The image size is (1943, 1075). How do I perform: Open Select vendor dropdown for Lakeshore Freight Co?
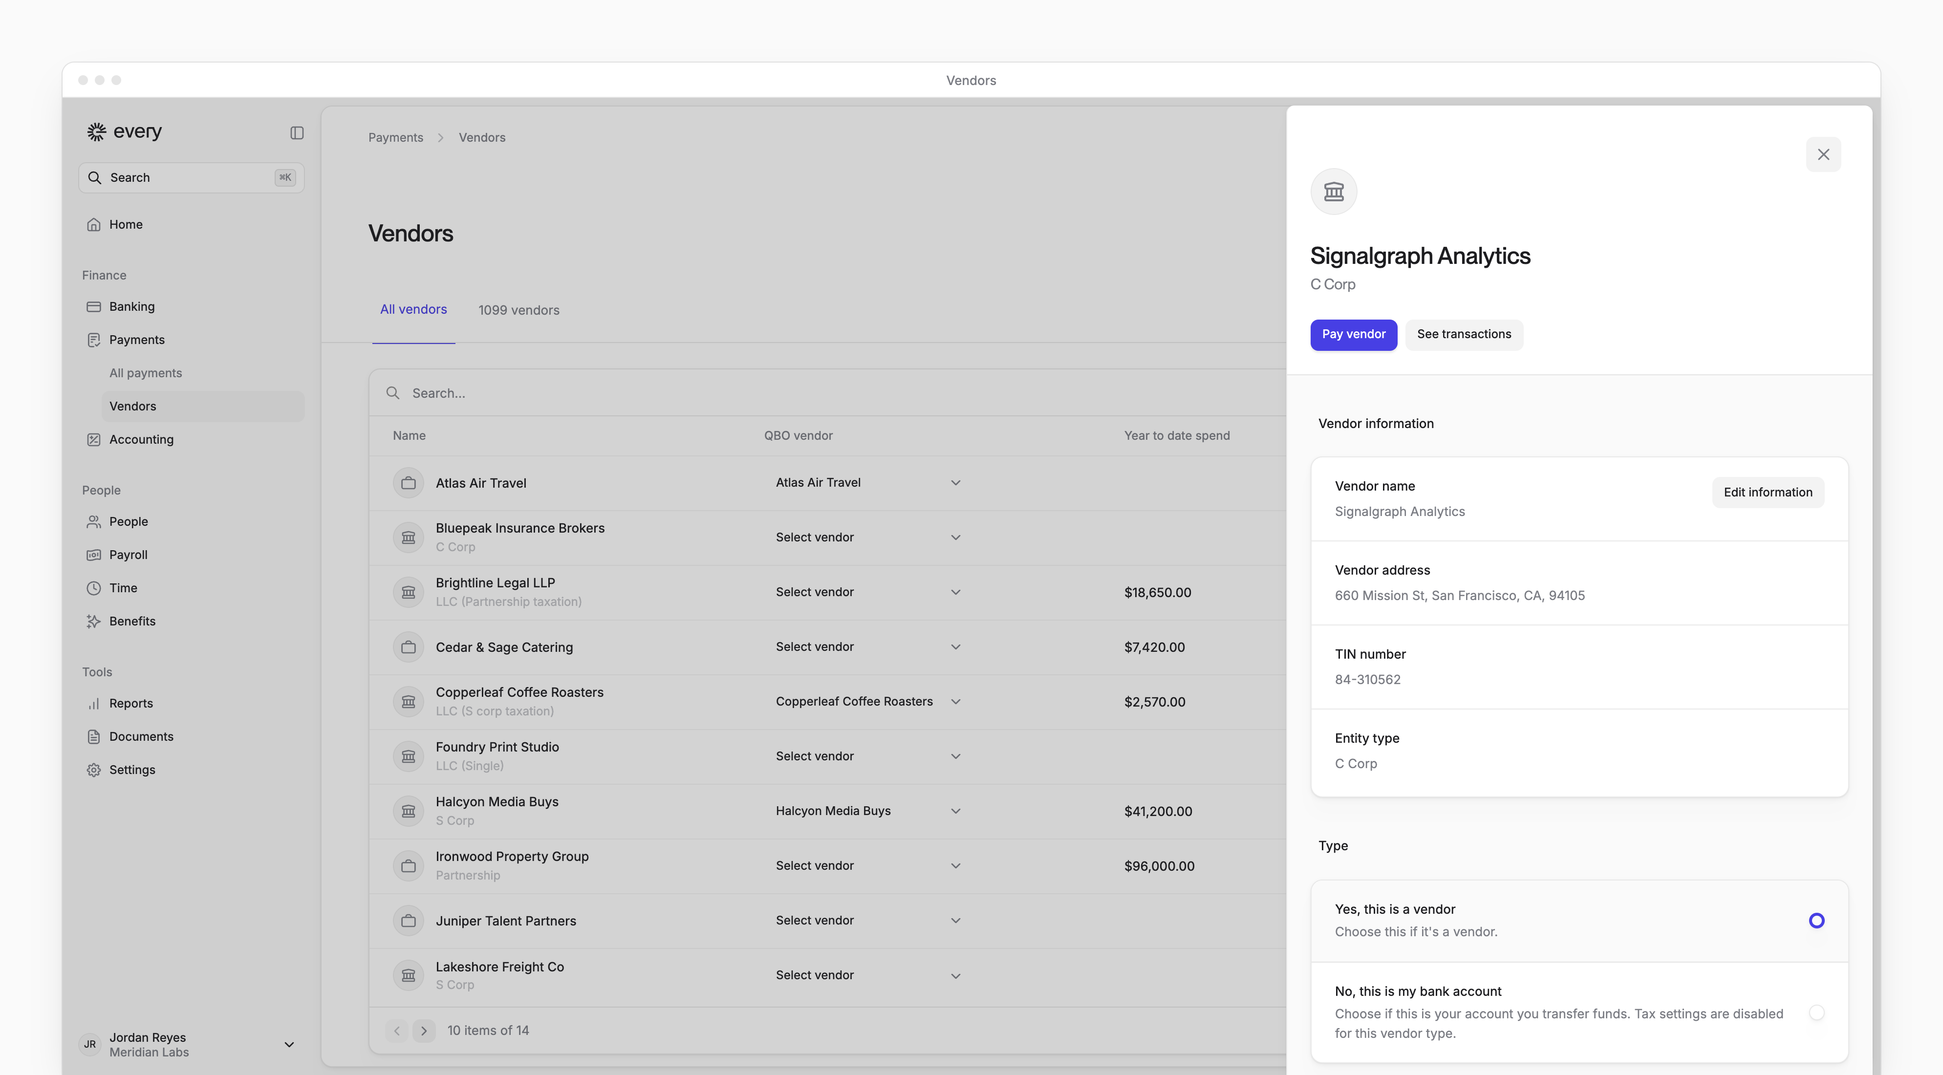click(867, 975)
